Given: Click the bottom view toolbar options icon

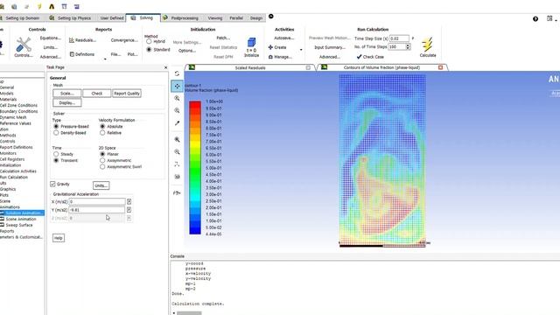Looking at the screenshot, I should click(177, 193).
